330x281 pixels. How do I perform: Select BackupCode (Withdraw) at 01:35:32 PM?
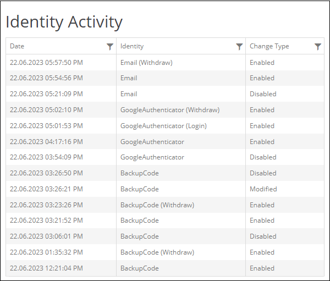tap(157, 252)
